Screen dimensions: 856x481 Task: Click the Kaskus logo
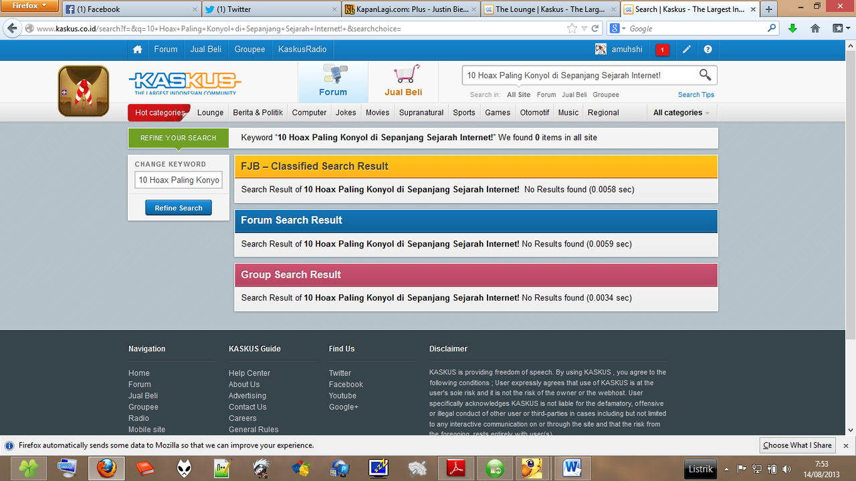pyautogui.click(x=185, y=84)
